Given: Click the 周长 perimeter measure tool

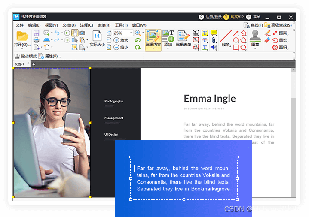Looking at the screenshot, I should point(281,40).
